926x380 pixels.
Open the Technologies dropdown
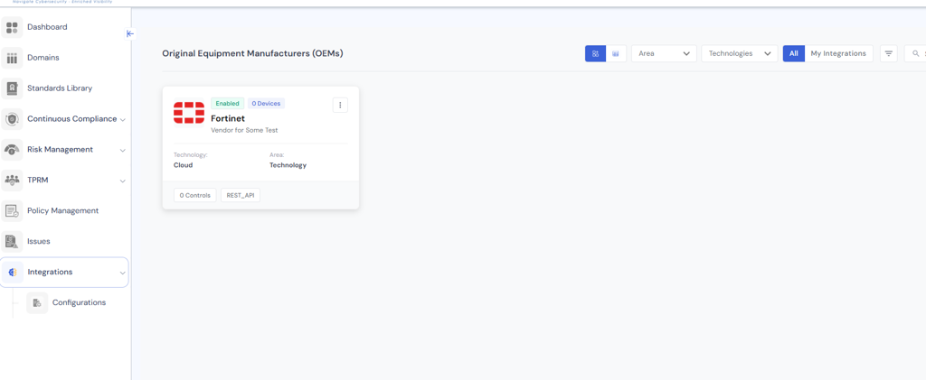740,53
